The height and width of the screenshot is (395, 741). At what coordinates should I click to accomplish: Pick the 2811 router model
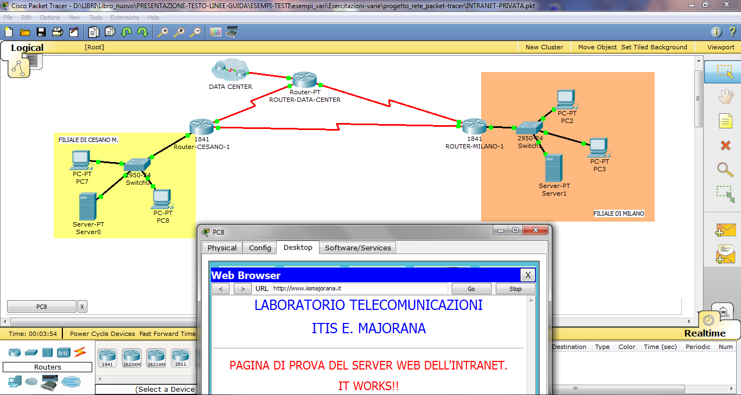coord(181,358)
